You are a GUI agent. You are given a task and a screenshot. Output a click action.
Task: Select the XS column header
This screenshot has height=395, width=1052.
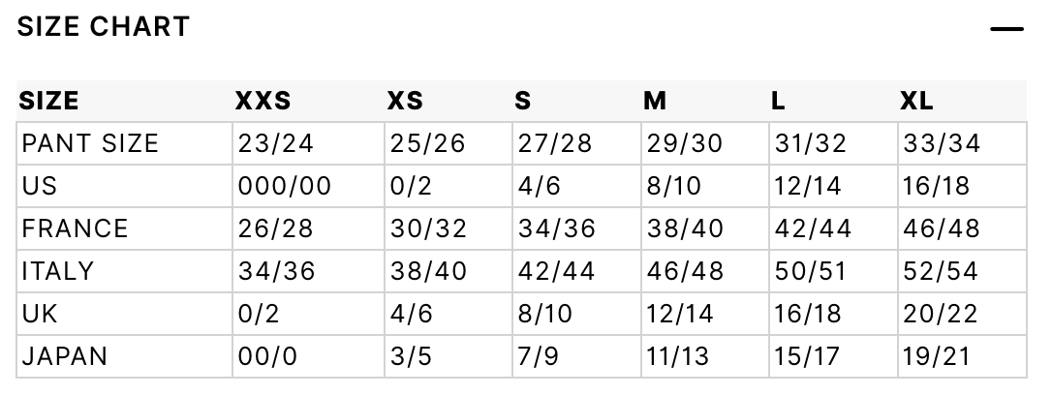click(x=406, y=101)
